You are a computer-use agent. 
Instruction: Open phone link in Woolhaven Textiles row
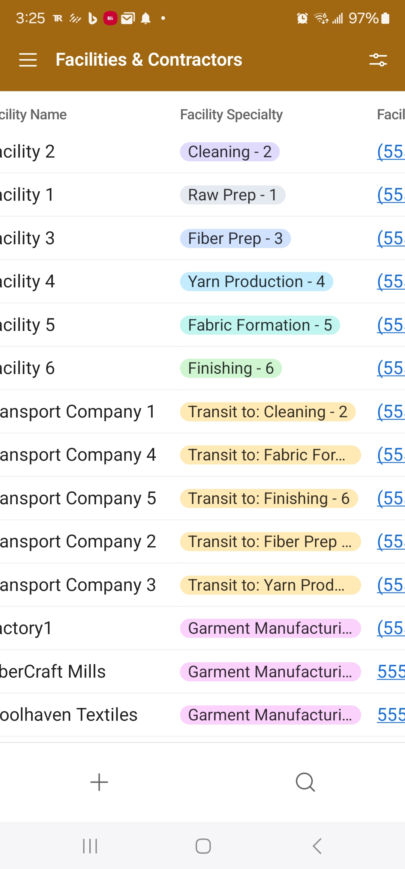391,715
